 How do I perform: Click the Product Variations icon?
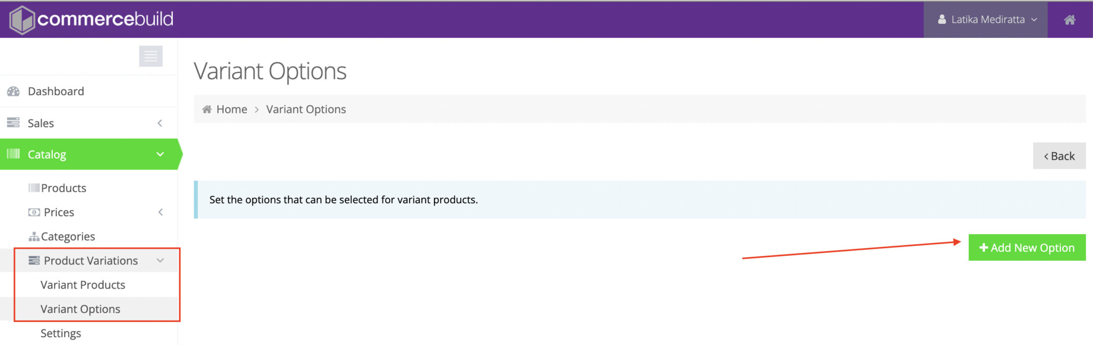(x=34, y=260)
